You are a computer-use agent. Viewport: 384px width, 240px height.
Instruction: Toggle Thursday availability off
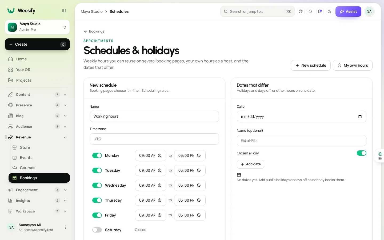[97, 200]
